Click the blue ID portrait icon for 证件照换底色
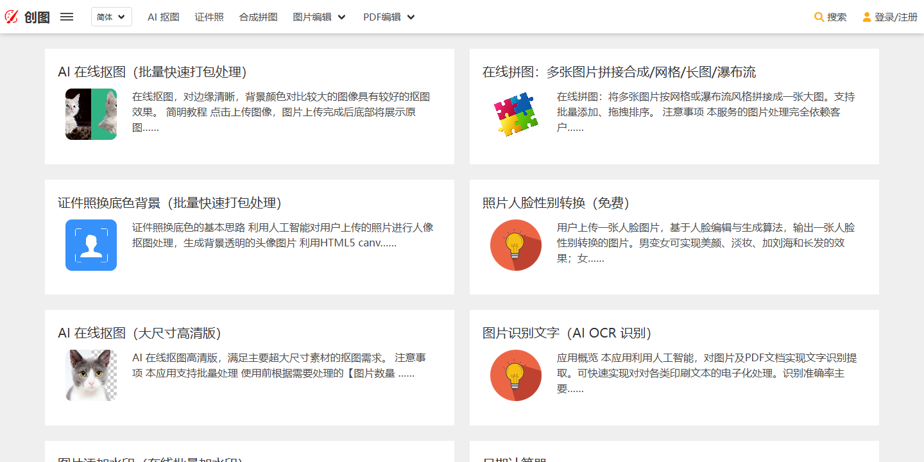 point(91,245)
